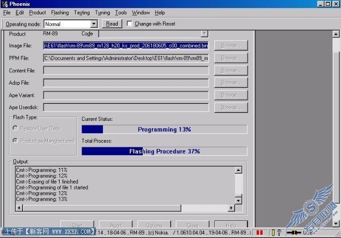Click the Abort button
341x238 pixels.
tap(116, 225)
